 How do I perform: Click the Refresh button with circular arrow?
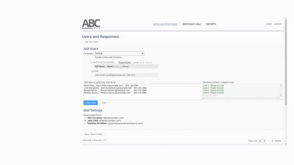(276, 141)
